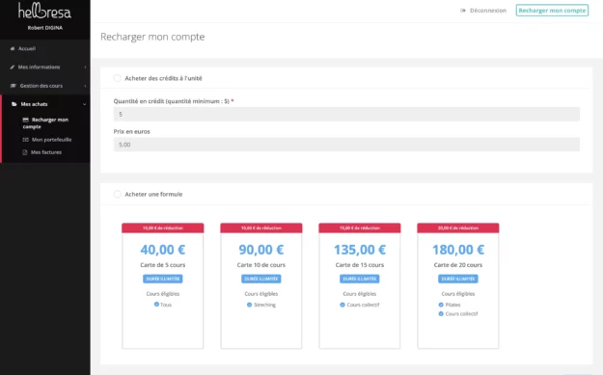Select Recharger mon compte in sidebar
Screen dimensions: 603x375
coord(45,123)
